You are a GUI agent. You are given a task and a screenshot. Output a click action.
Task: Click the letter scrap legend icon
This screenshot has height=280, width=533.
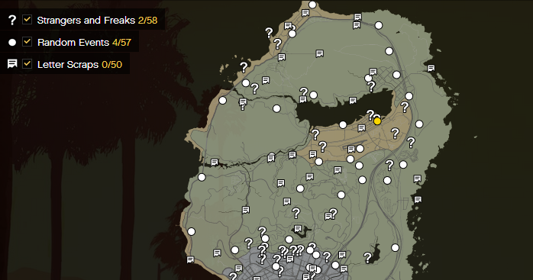coord(12,64)
